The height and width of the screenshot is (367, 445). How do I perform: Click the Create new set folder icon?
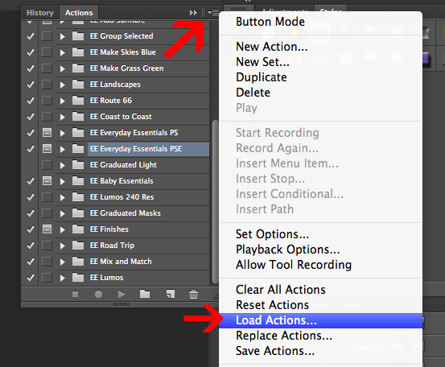(145, 294)
